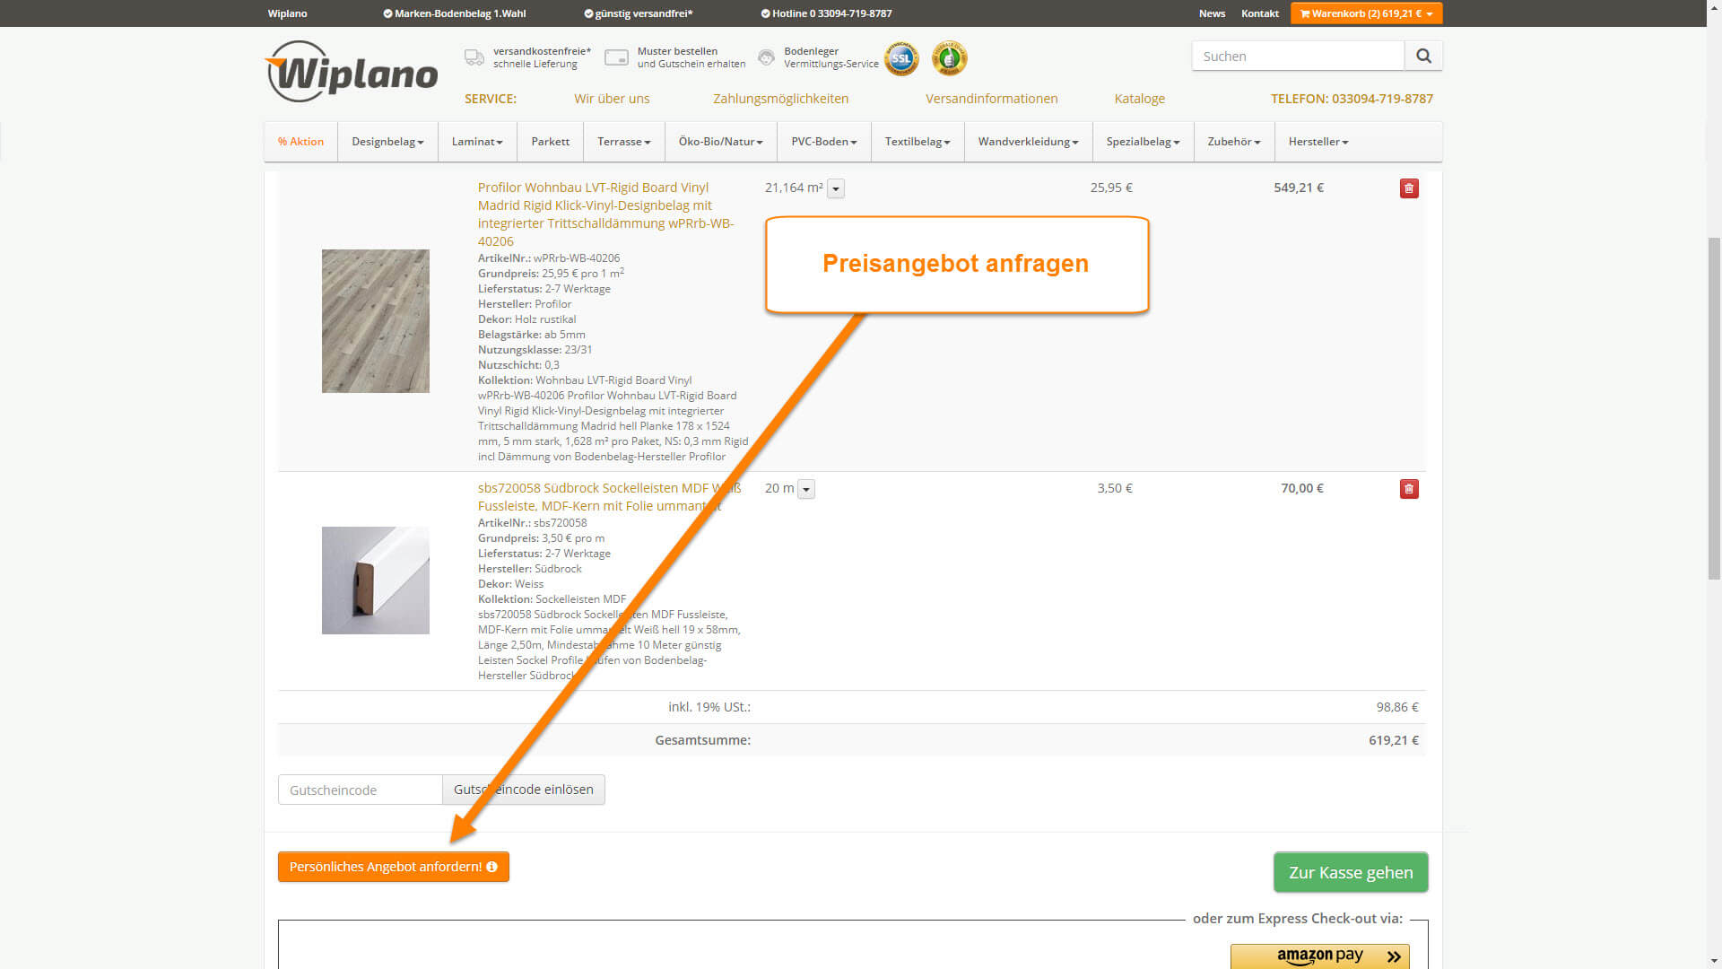
Task: Click the white skirting board thumbnail
Action: point(375,581)
